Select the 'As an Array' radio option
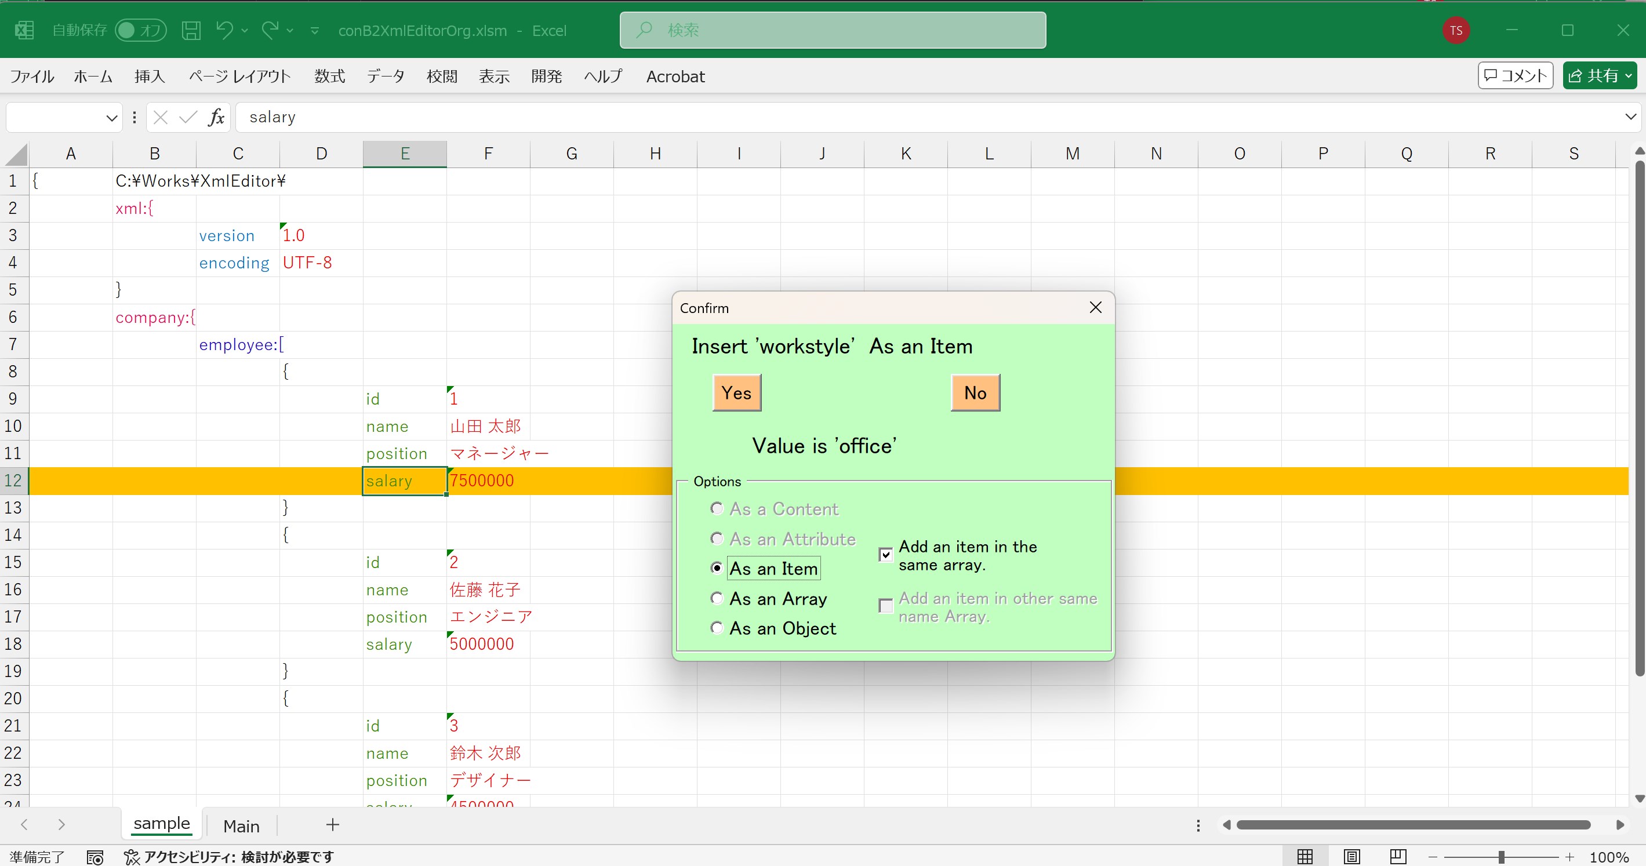This screenshot has width=1646, height=866. [x=717, y=598]
